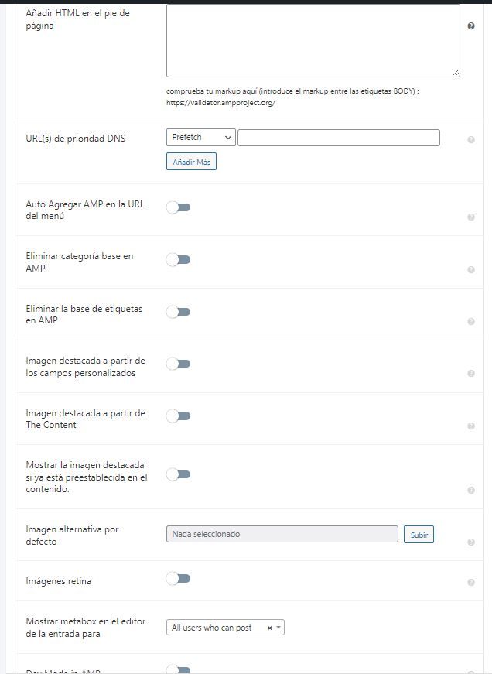Open help icon for Imágenes retina
The image size is (492, 674).
click(471, 582)
